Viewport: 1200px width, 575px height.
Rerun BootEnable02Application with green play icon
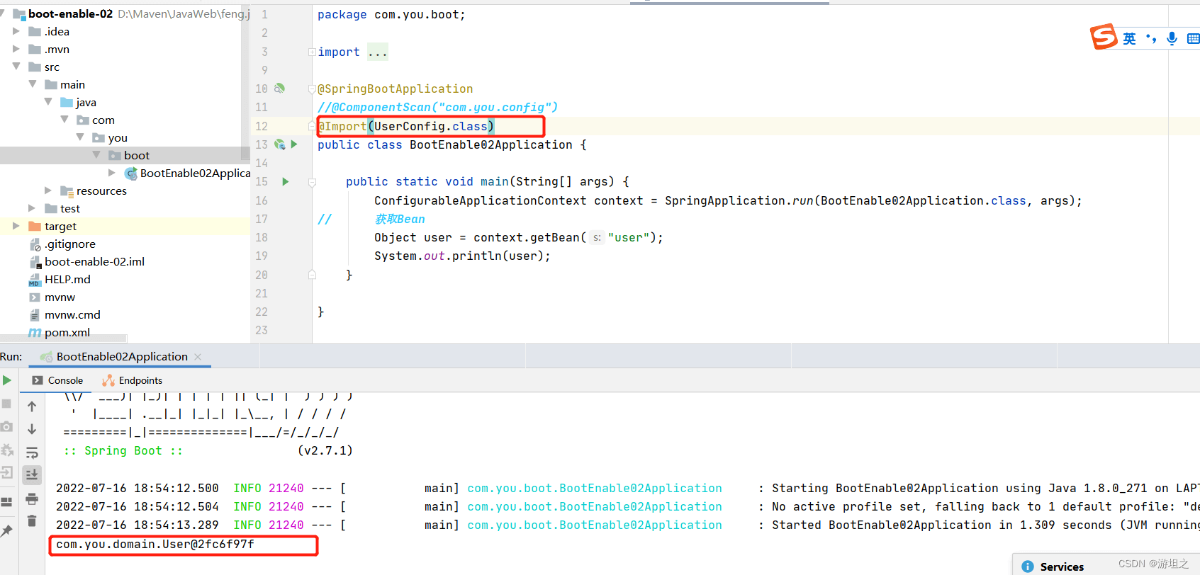click(7, 380)
